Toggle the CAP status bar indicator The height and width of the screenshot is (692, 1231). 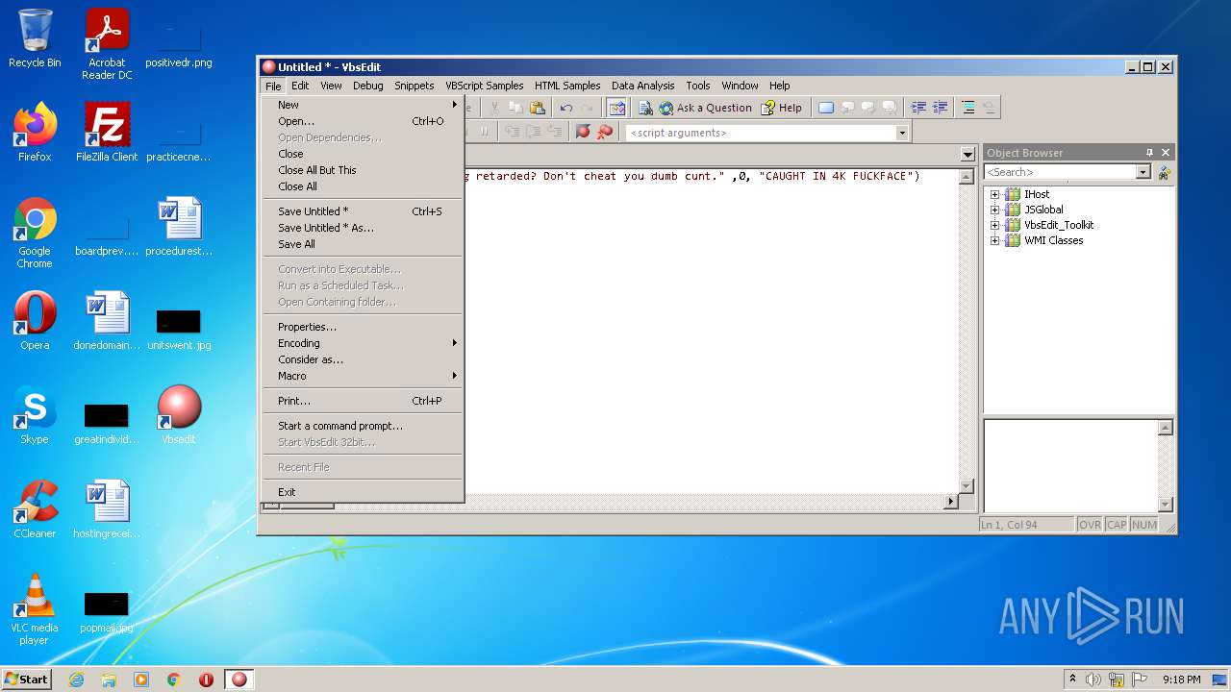[1116, 525]
